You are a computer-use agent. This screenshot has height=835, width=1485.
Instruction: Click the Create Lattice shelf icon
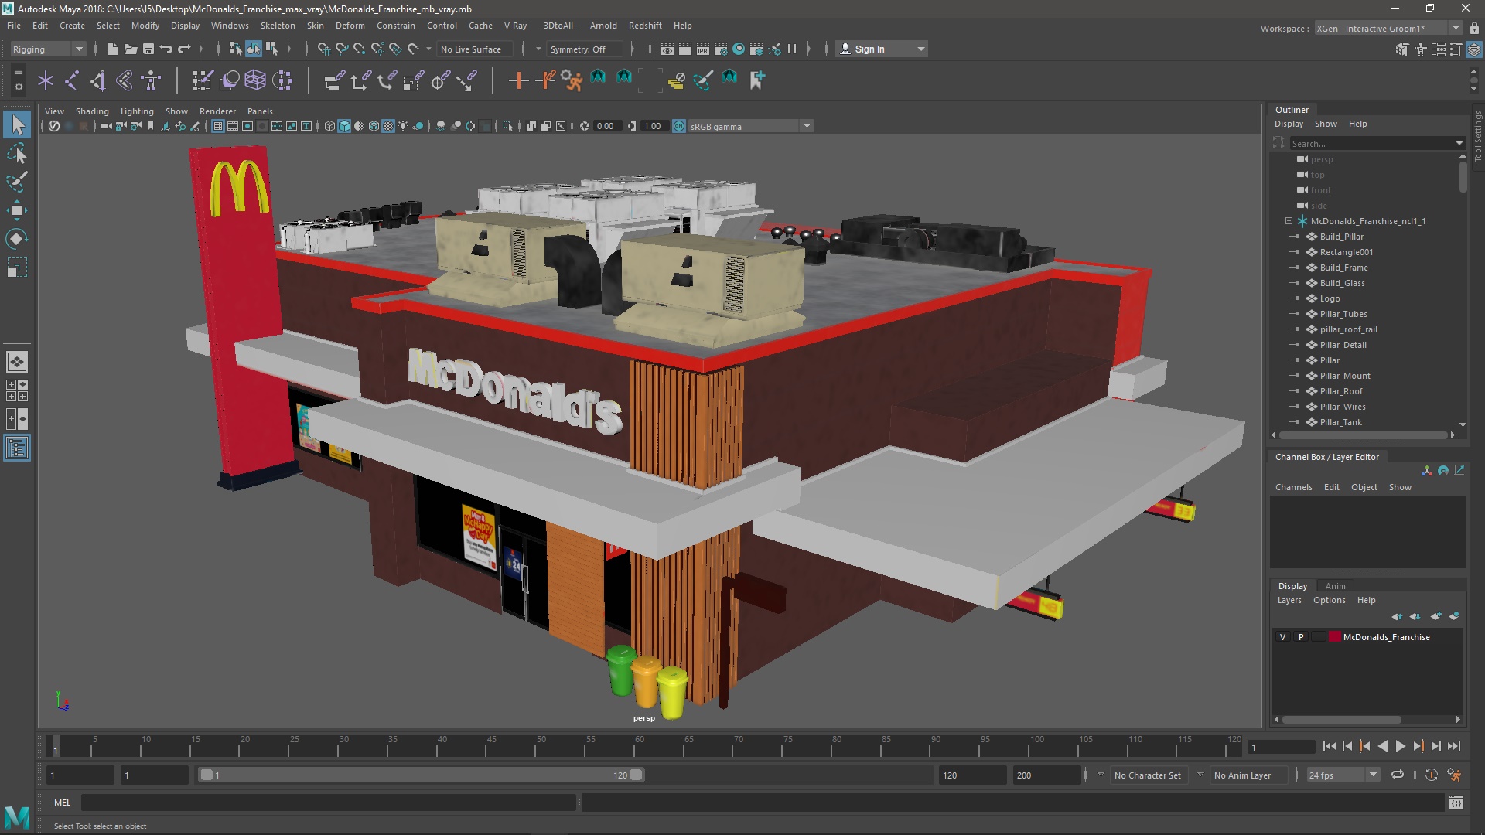[255, 80]
